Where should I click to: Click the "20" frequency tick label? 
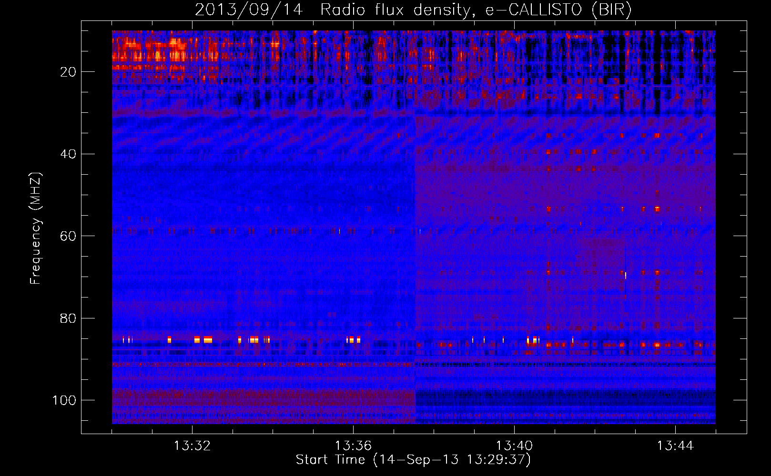point(69,72)
